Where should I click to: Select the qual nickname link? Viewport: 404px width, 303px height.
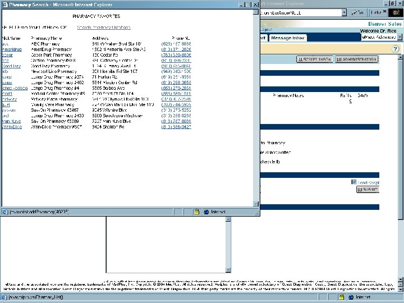coord(6,104)
